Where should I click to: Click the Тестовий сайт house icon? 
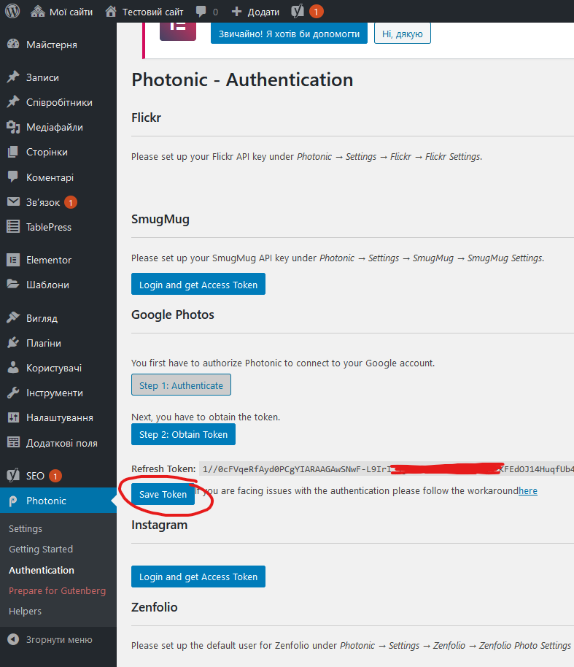point(111,11)
